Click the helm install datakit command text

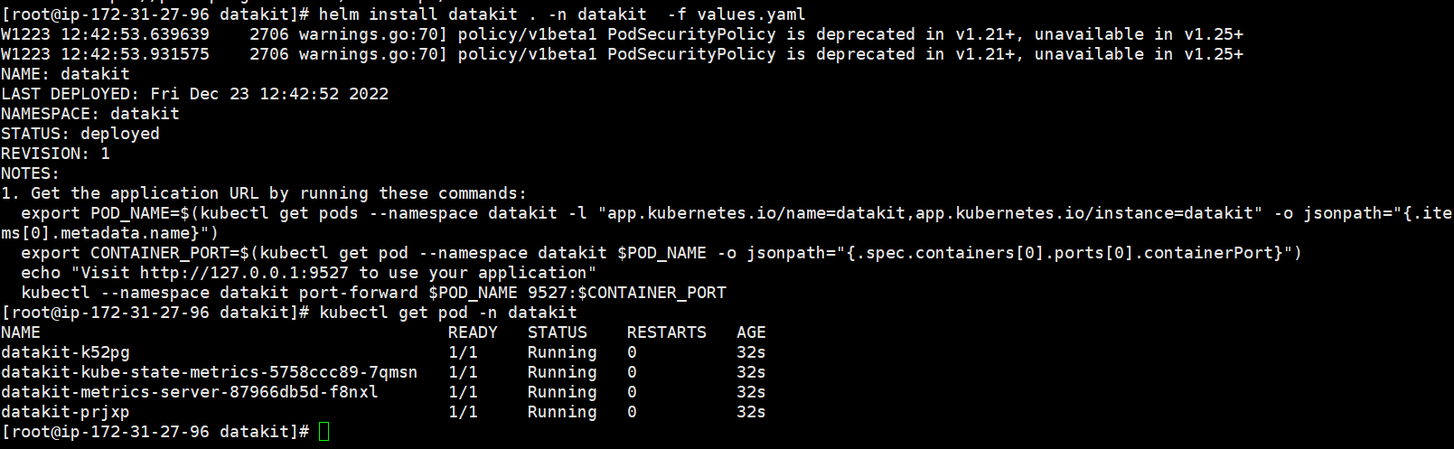[x=562, y=14]
